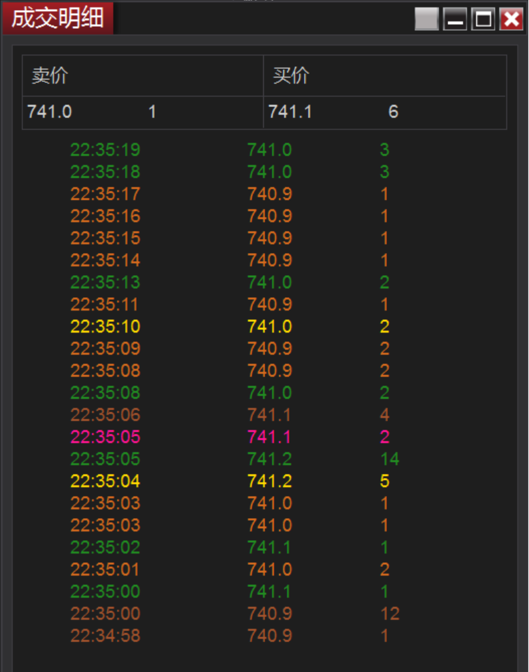Click the sell quantity 1 next to 741.0

(x=152, y=112)
